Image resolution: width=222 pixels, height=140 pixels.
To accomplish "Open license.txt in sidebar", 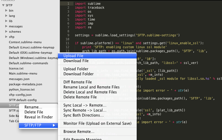I will [x=16, y=68].
